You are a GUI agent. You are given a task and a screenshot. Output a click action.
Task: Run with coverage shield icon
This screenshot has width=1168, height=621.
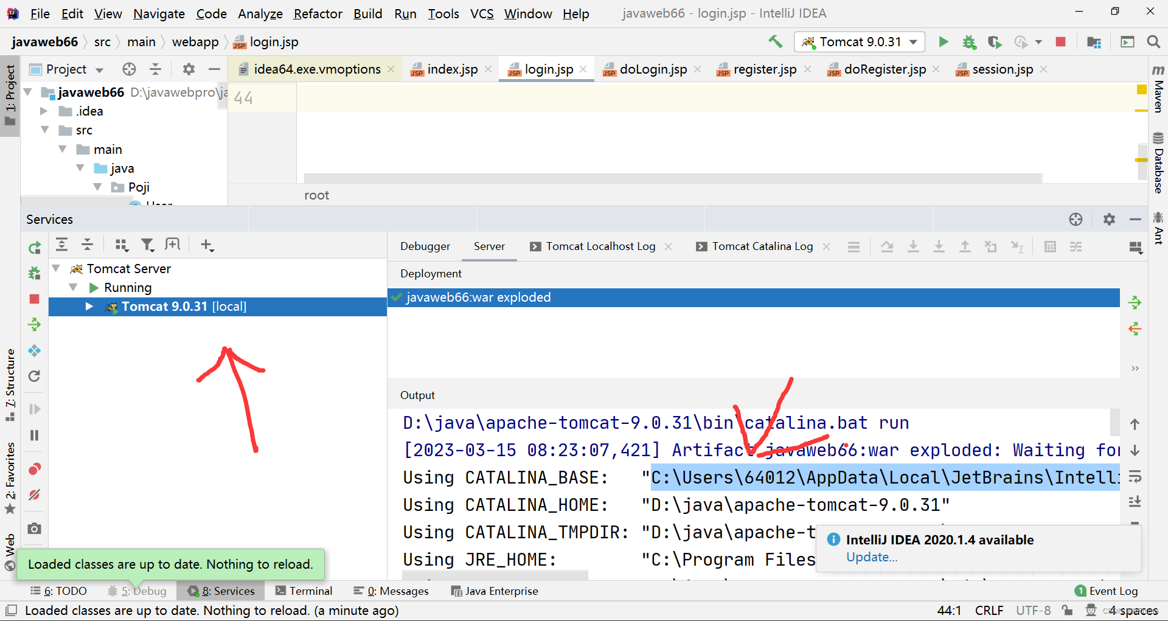coord(995,42)
